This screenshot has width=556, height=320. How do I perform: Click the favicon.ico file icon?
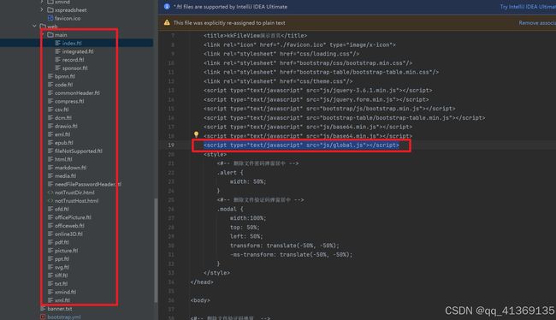coord(50,18)
